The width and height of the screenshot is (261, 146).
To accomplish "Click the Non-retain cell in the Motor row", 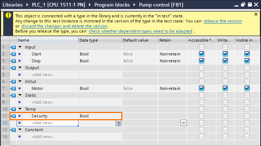I will tap(172, 88).
